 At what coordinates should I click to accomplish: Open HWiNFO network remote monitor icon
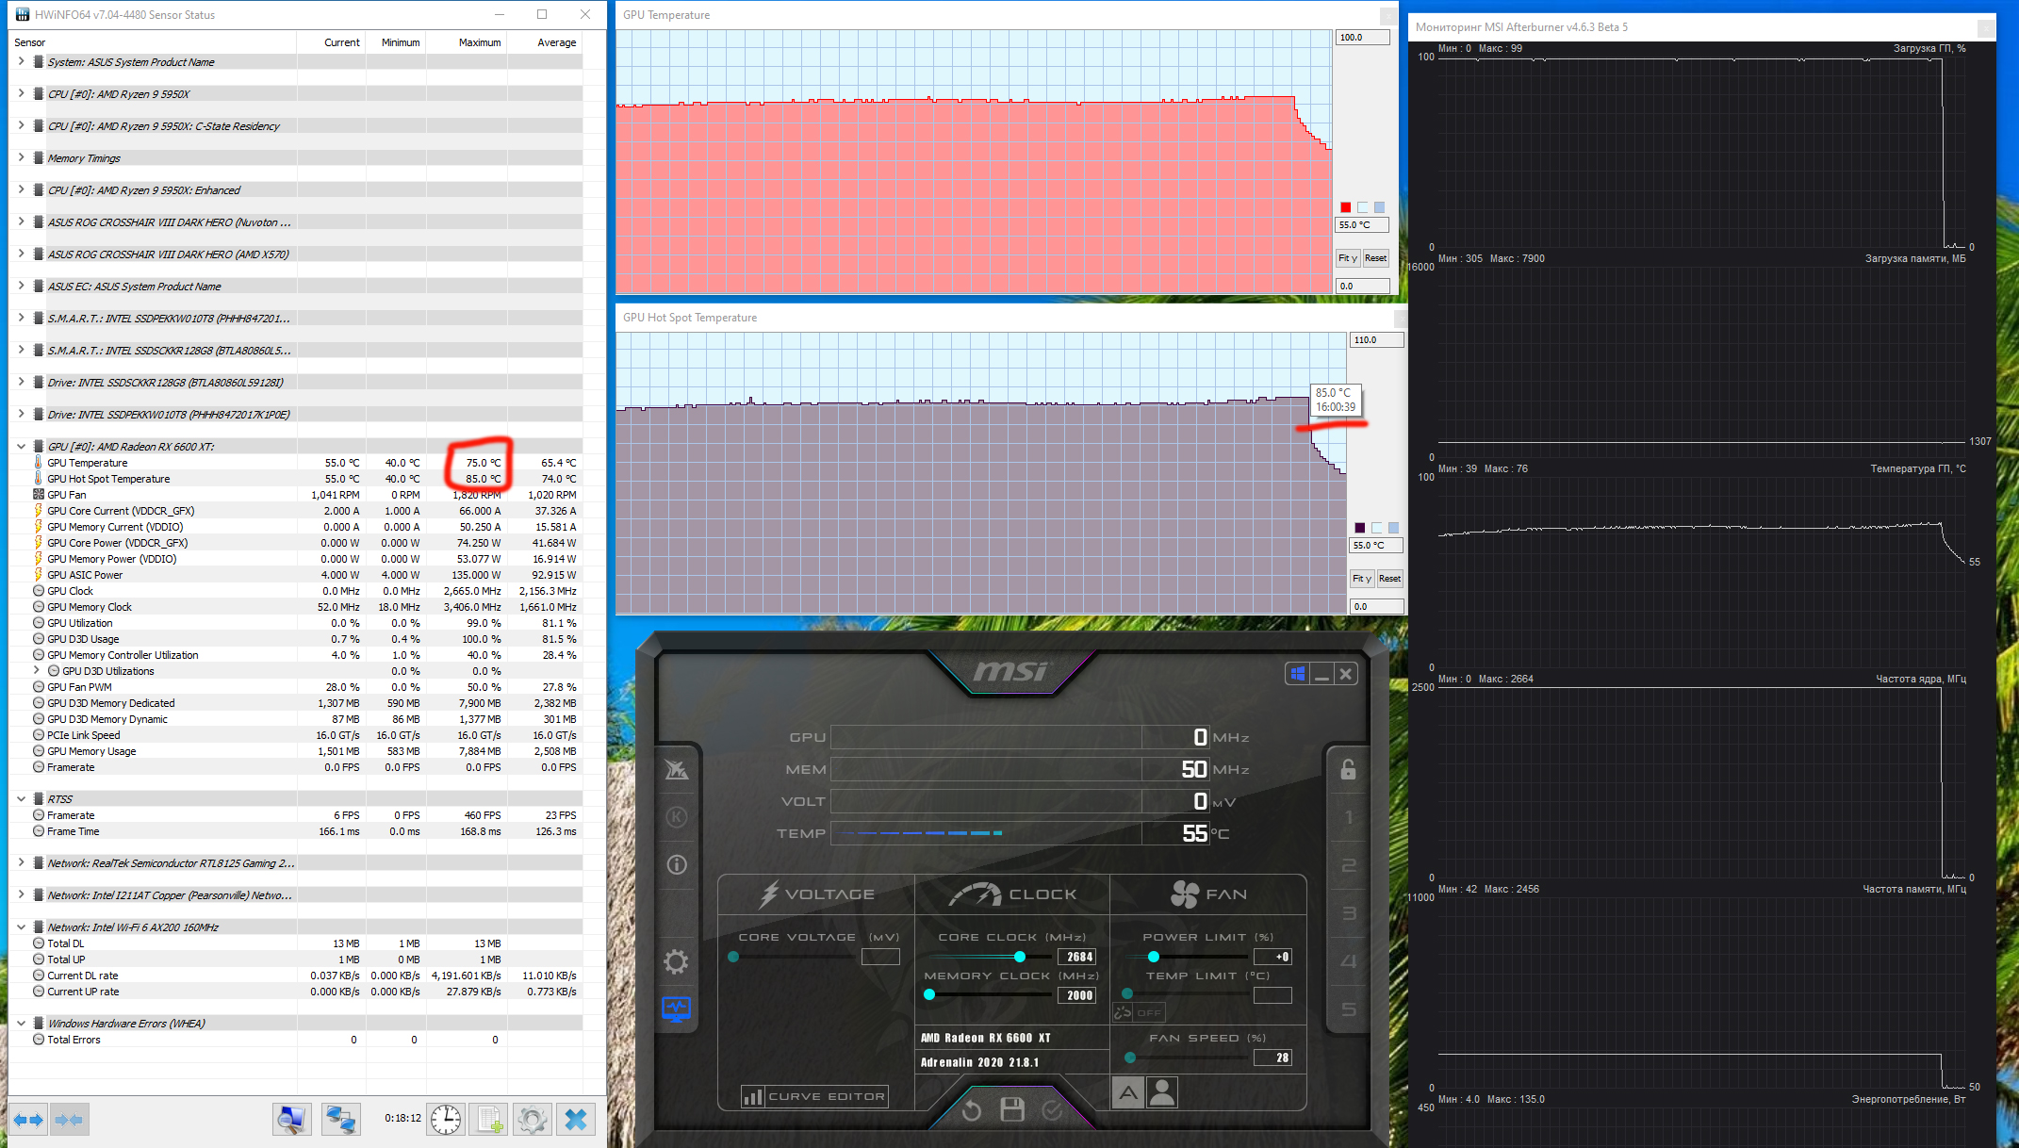340,1119
